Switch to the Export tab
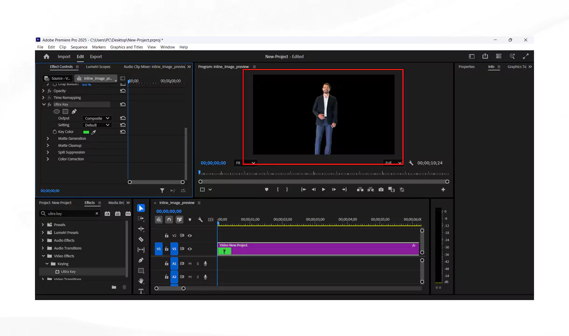 [96, 56]
